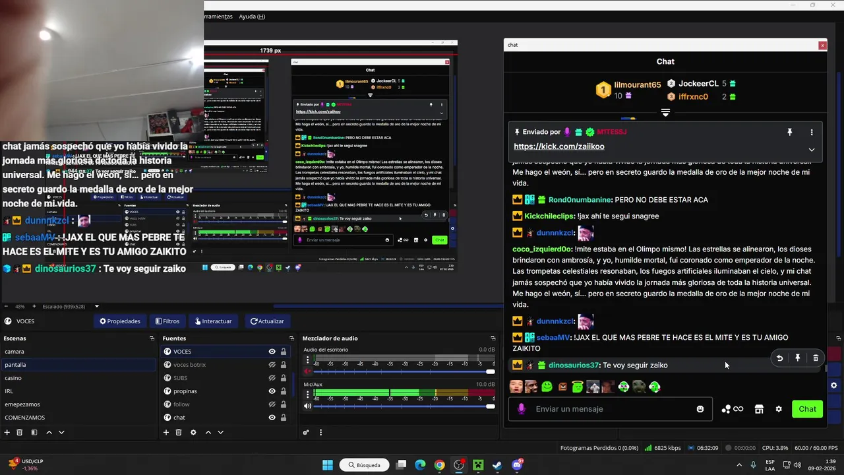Click the Enviar un mensaje input field
Viewport: 844px width, 475px height.
[x=611, y=409]
